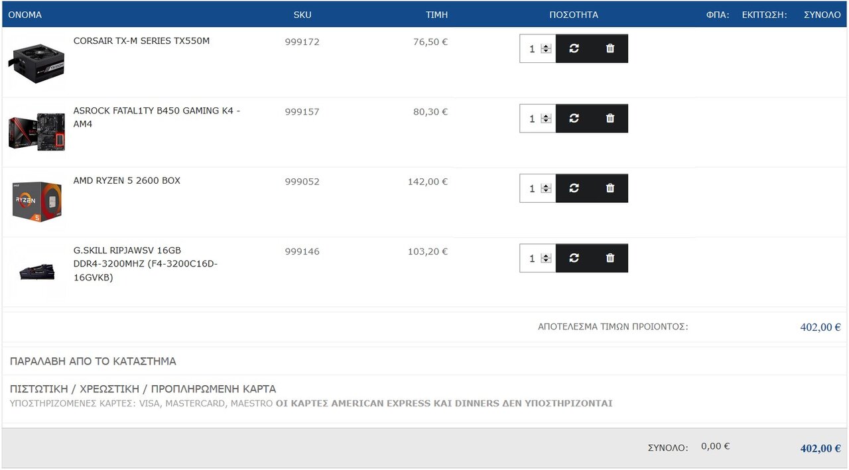
Task: Delete Corsair TX550M from cart
Action: click(x=610, y=48)
